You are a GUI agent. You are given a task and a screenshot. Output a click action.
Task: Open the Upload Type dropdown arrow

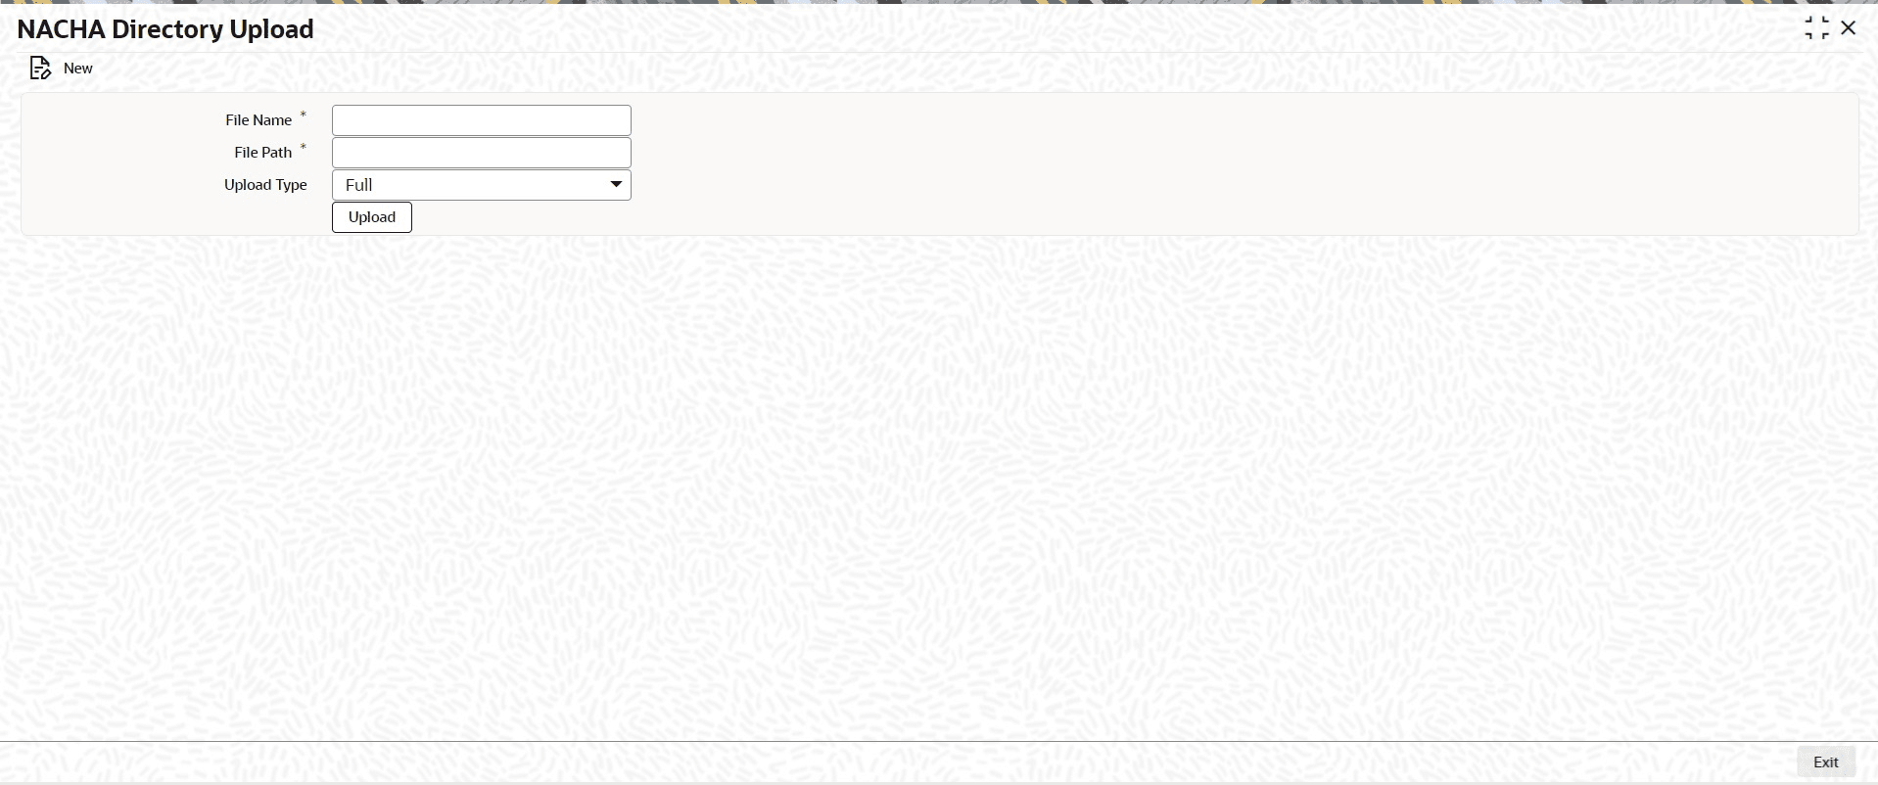click(616, 184)
